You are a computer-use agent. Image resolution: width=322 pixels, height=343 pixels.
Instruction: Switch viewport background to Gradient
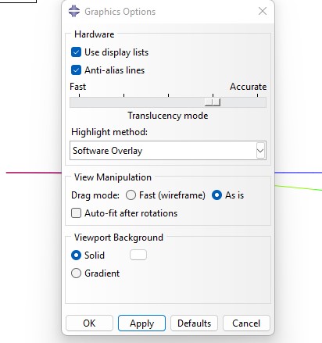coord(76,273)
